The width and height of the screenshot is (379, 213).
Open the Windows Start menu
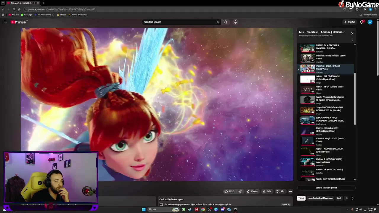pyautogui.click(x=144, y=209)
